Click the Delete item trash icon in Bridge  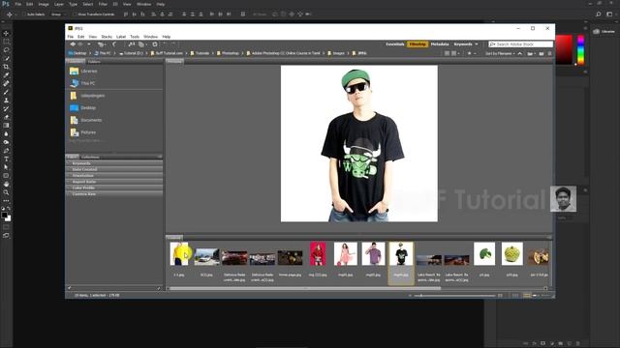point(549,53)
